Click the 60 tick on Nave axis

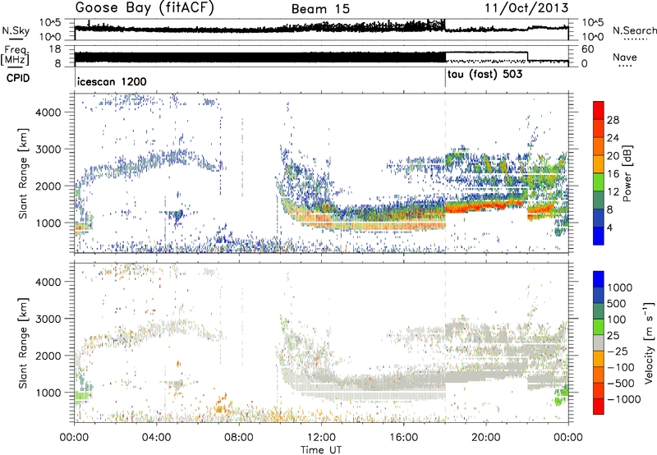pos(587,49)
